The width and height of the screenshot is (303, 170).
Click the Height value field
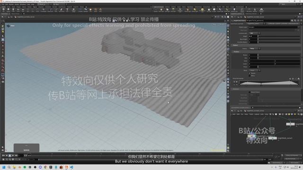coord(253,36)
